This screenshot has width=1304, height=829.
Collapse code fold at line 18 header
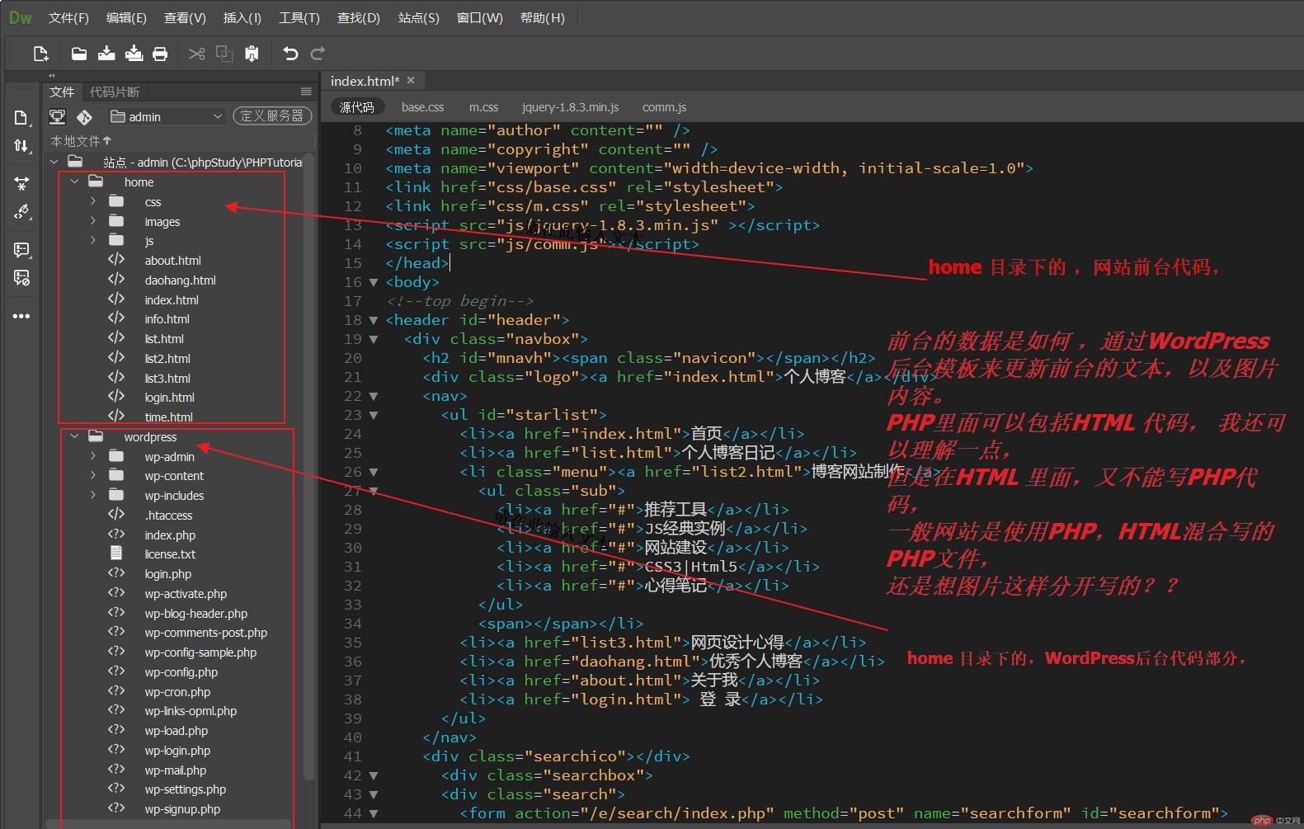tap(374, 320)
